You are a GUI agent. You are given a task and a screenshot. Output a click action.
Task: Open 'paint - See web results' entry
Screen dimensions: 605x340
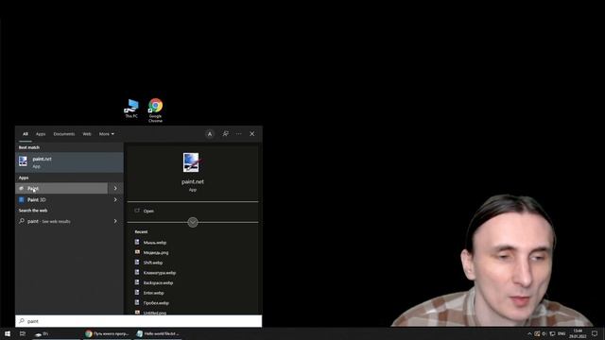61,221
